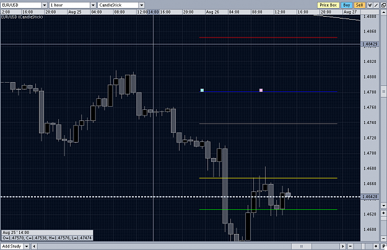Click the 1.4600 price axis label
Image resolution: width=387 pixels, height=250 pixels.
click(370, 230)
